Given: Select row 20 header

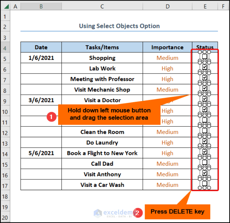Looking at the screenshot, I should pos(5,216).
